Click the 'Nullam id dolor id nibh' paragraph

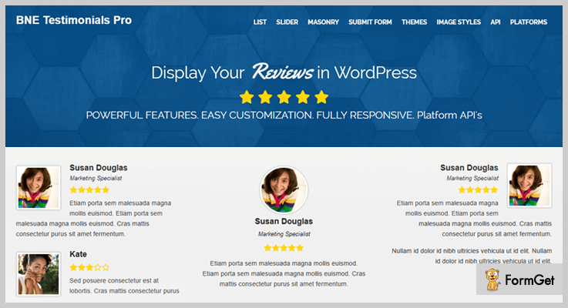(472, 256)
